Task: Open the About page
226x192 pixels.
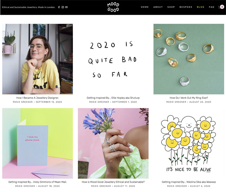Action: coord(158,7)
